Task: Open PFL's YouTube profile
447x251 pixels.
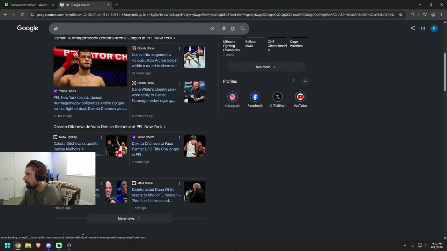Action: coord(300,100)
